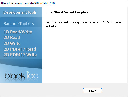Click the word 'ice' in the logo
128x97 pixels.
click(x=33, y=75)
